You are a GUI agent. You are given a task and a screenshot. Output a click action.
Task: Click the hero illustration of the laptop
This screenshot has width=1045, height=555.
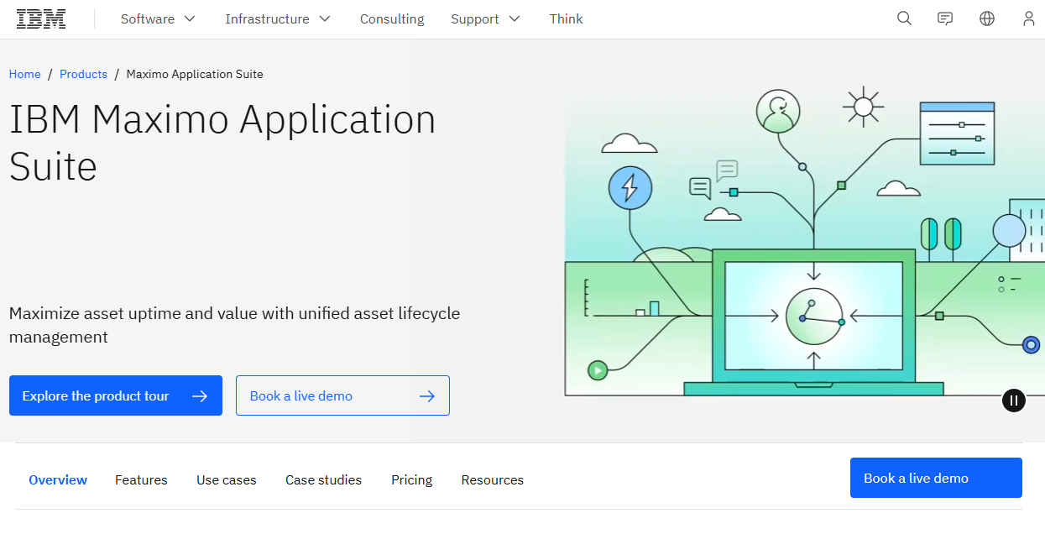coord(813,322)
